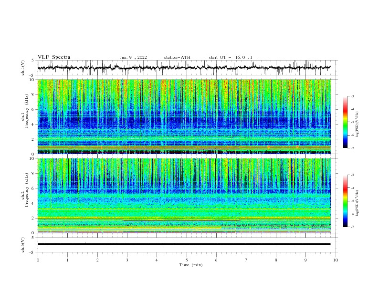The width and height of the screenshot is (378, 292).
Task: Click the ch.1 voltage waveform trace
Action: (184, 68)
